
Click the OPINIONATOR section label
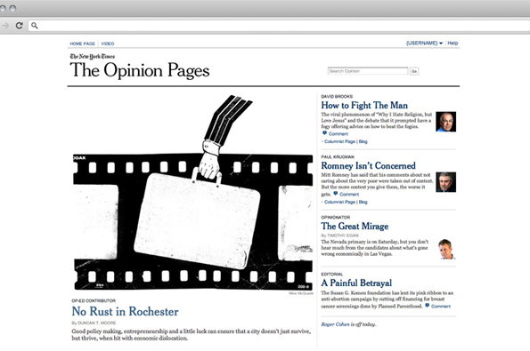coord(335,218)
